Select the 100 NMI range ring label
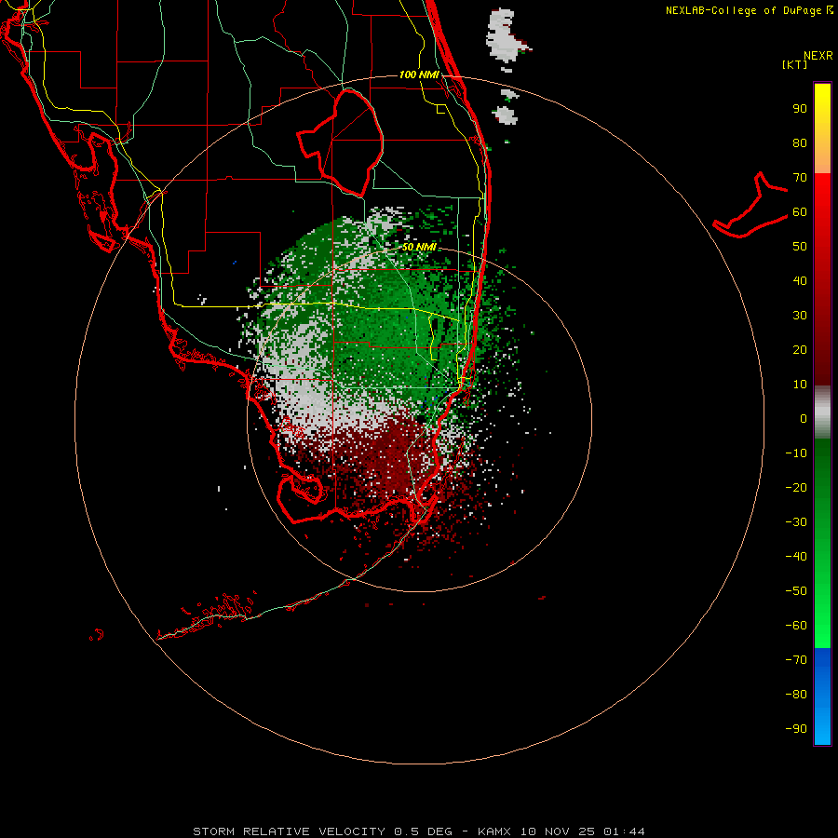This screenshot has height=838, width=838. [419, 74]
